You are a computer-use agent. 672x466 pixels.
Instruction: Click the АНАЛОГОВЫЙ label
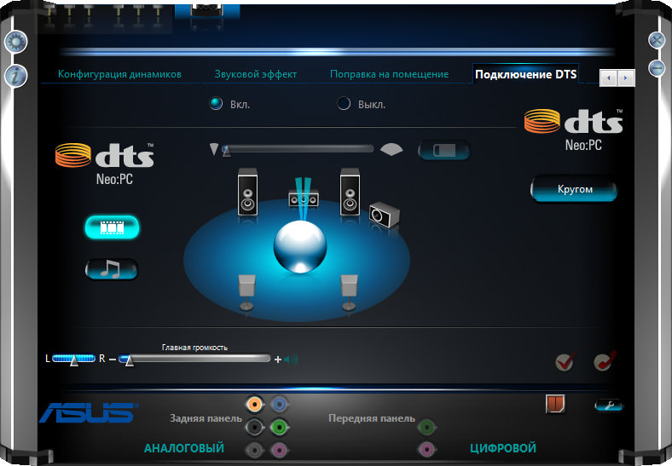pos(184,448)
